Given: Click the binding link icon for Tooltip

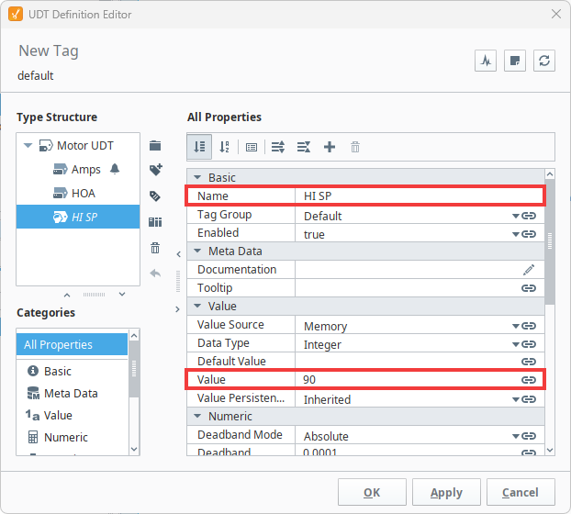Looking at the screenshot, I should pos(529,288).
